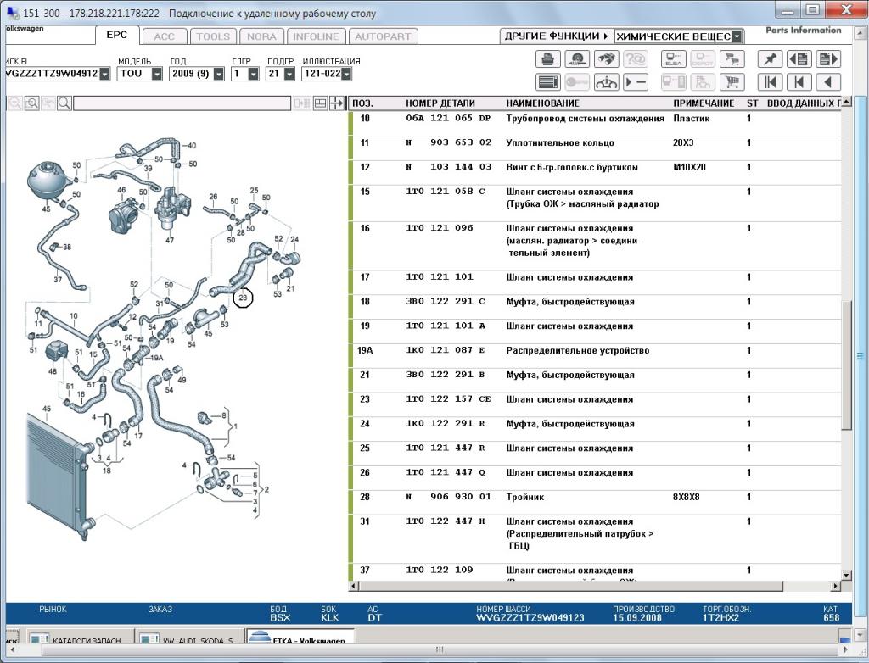Click the plain left arrow icon
869x663 pixels.
828,82
